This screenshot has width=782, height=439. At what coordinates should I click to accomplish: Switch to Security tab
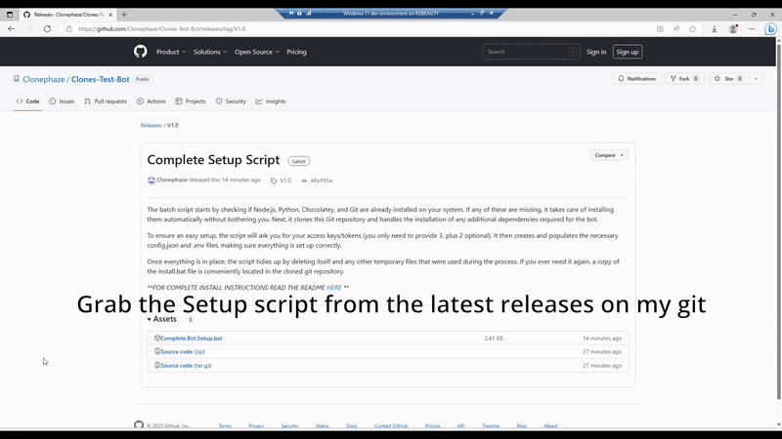click(x=231, y=101)
